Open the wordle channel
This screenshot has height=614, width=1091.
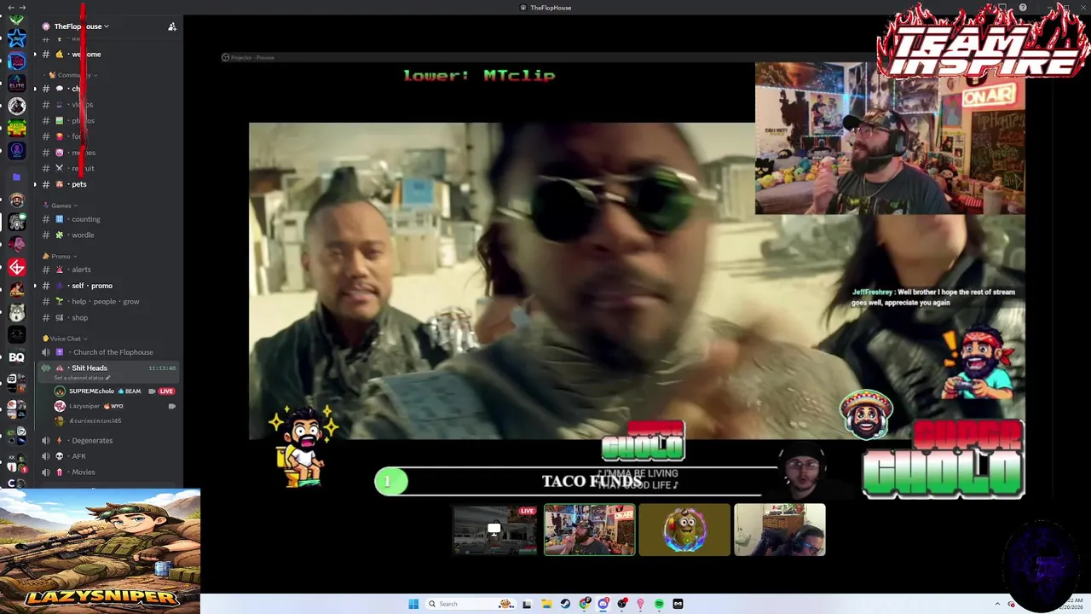click(x=107, y=235)
